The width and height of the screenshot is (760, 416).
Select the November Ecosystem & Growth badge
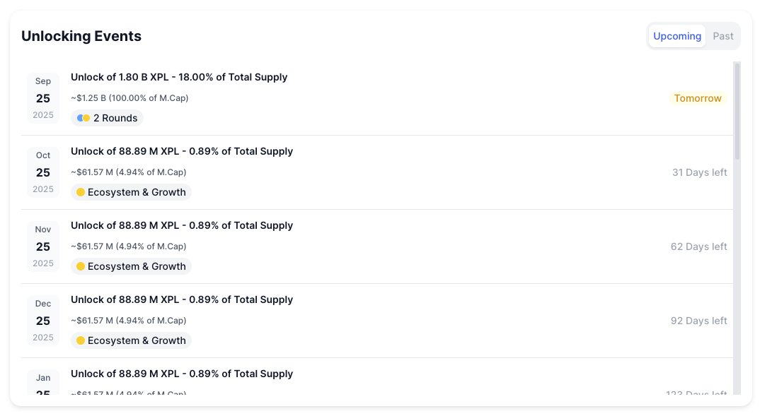click(x=132, y=266)
